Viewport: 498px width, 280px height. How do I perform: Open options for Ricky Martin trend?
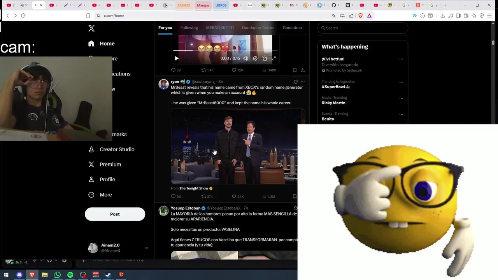(x=401, y=98)
